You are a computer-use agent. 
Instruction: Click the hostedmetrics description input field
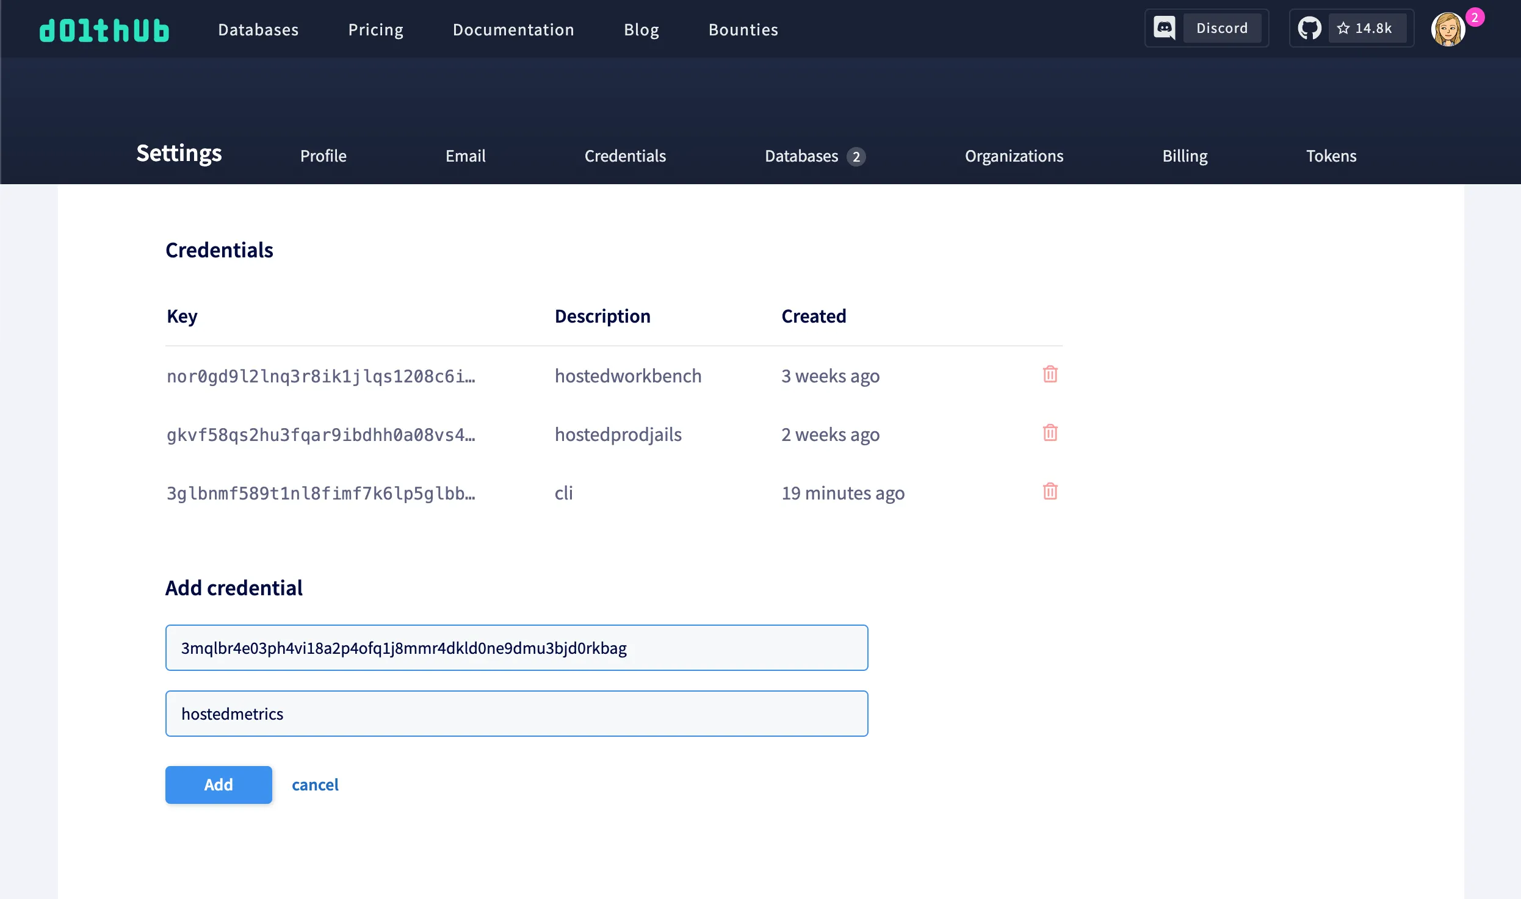pos(516,713)
